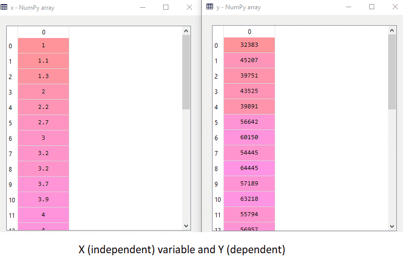This screenshot has width=403, height=264.
Task: Select the cell with value 45207
Action: tap(249, 61)
